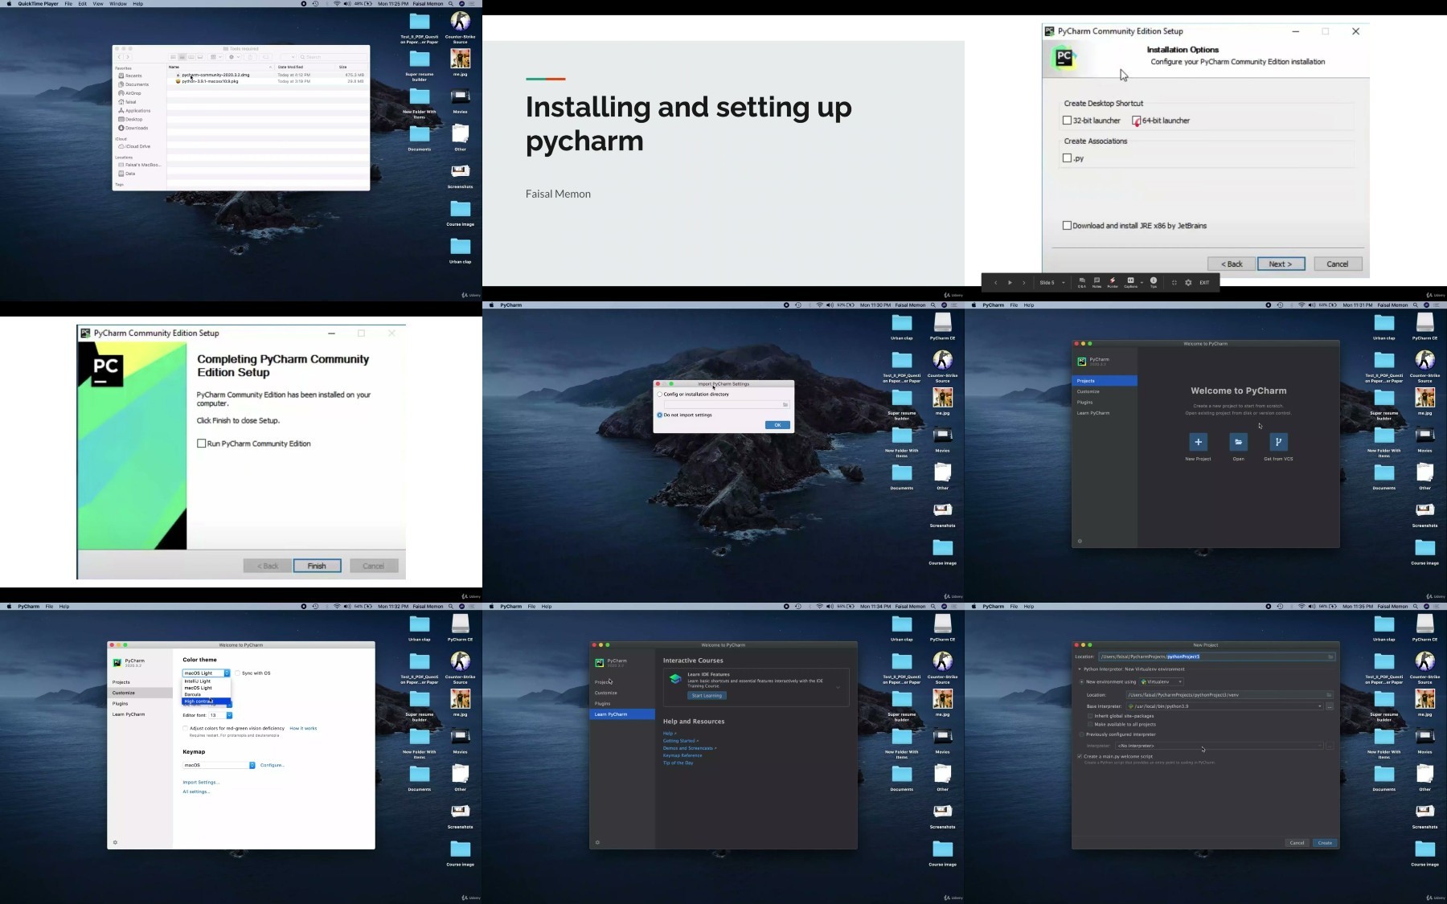Open Notes in the presentation toolbar
Image resolution: width=1447 pixels, height=904 pixels.
tap(1097, 282)
